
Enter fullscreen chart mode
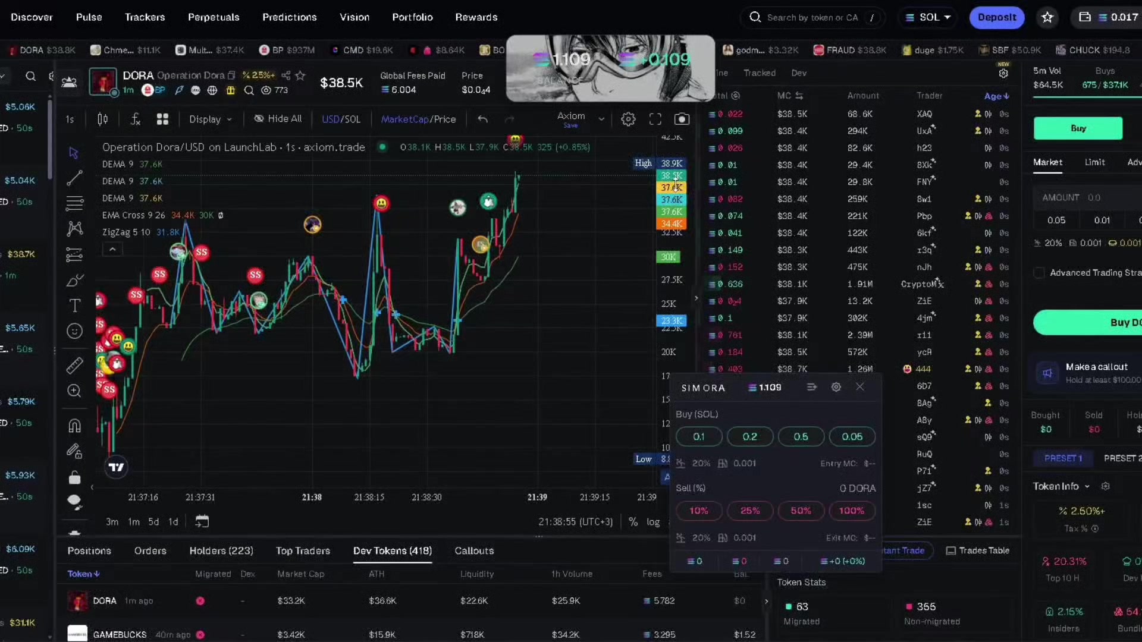click(655, 119)
